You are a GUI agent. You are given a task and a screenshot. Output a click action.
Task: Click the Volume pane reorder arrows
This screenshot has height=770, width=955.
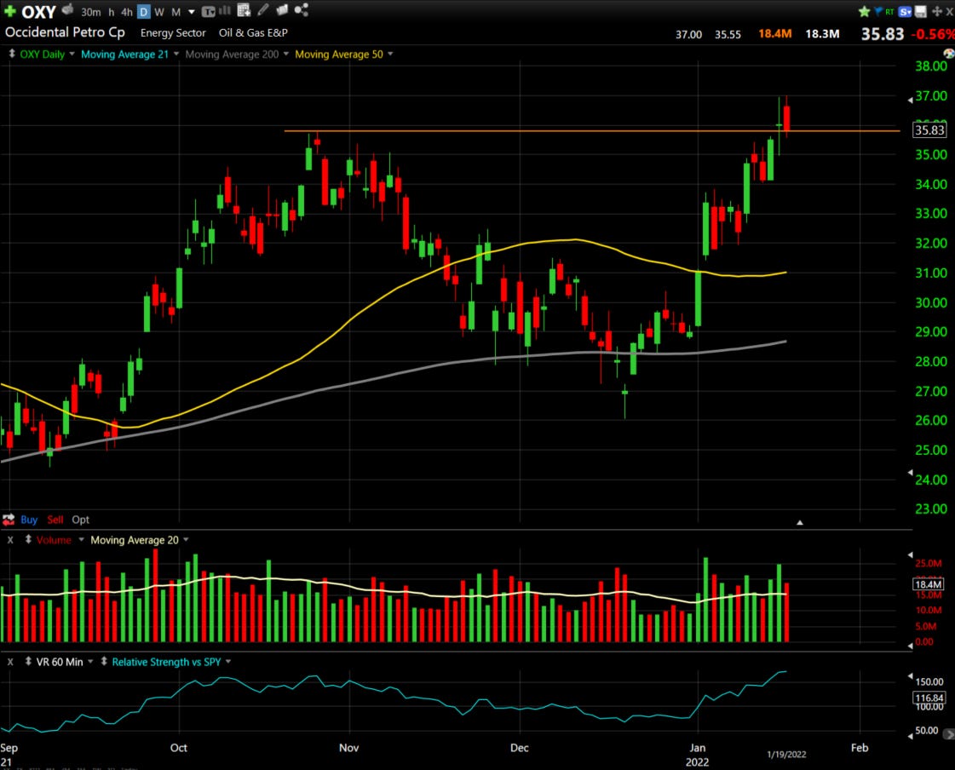[x=28, y=539]
